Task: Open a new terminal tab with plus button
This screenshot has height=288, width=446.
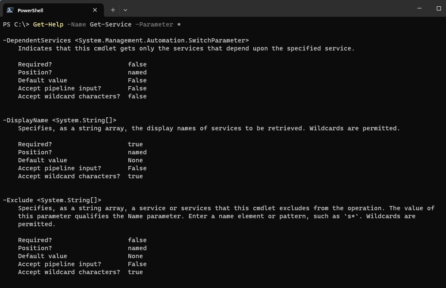Action: [113, 10]
